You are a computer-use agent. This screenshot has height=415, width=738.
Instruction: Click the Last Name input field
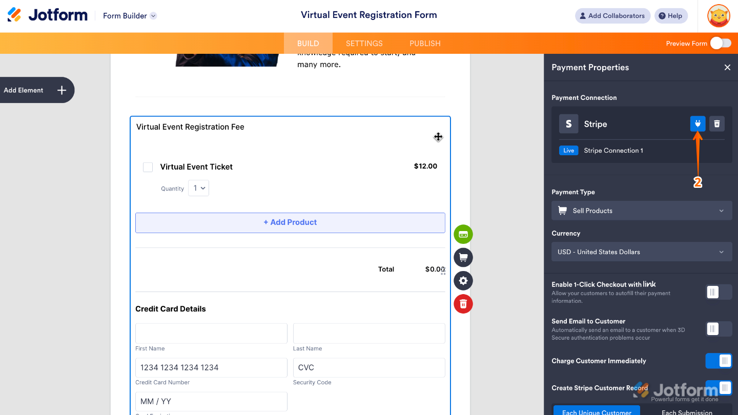tap(369, 334)
